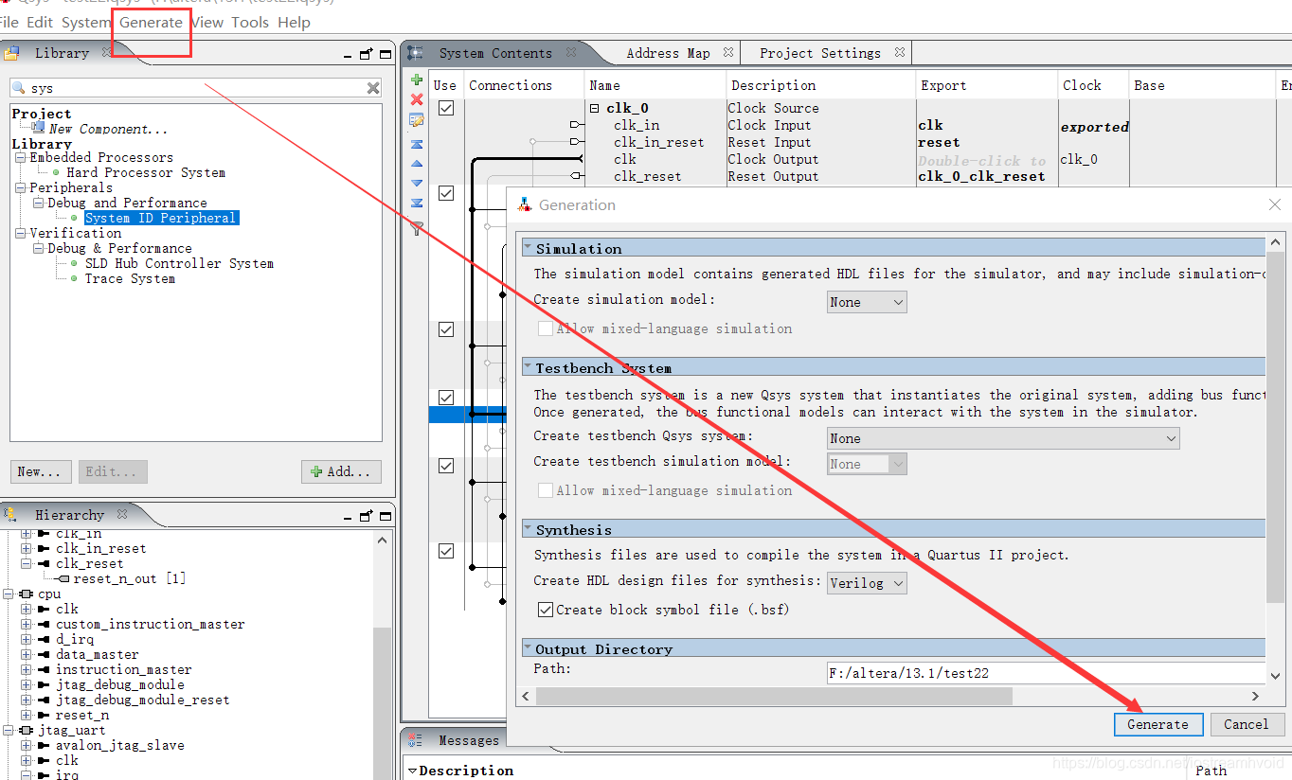Image resolution: width=1292 pixels, height=780 pixels.
Task: Clear the library search with the X icon
Action: click(373, 88)
